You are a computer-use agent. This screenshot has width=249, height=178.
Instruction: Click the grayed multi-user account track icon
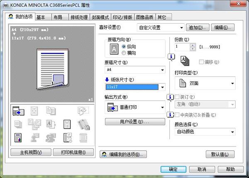pyautogui.click(x=51, y=137)
